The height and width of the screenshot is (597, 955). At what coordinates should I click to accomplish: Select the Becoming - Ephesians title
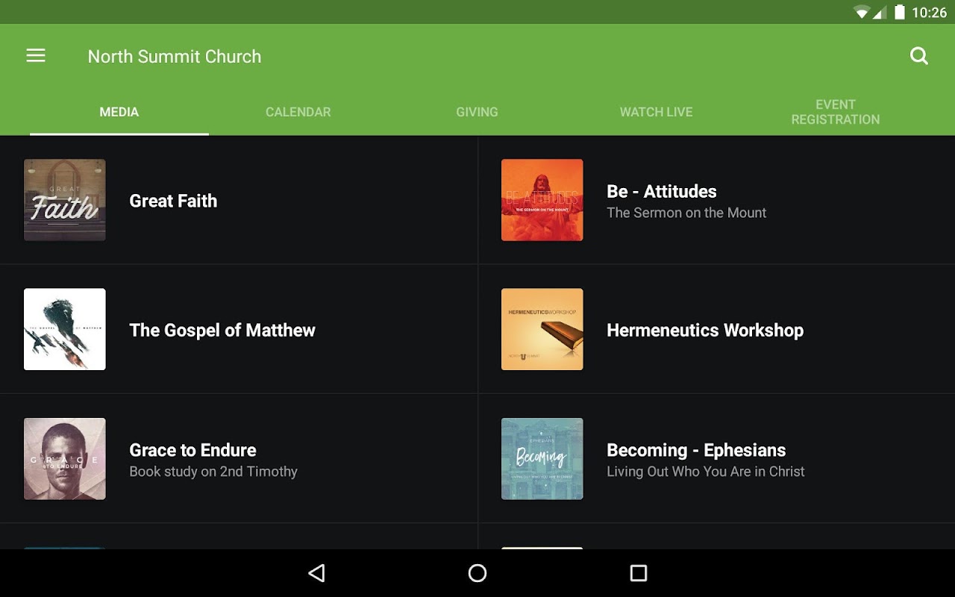(x=696, y=450)
